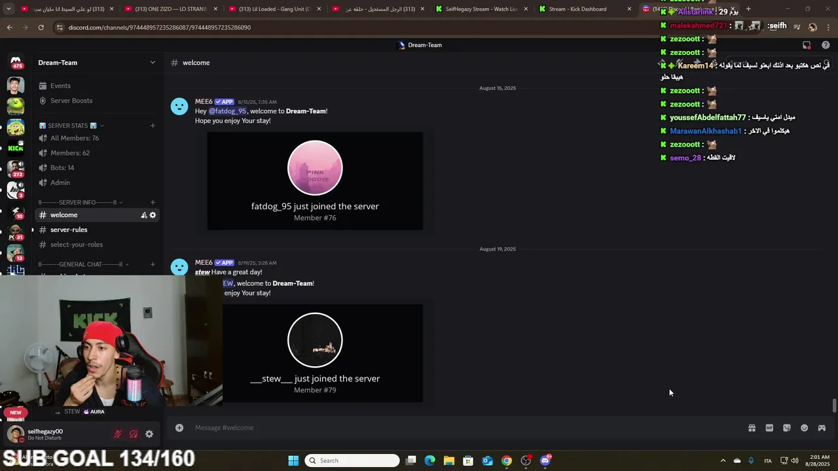Open Outlook from taskbar
This screenshot has width=838, height=471.
point(488,461)
